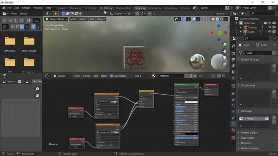Screen dimensions: 278x156
Task: Click the Scene name field
Action: click(x=212, y=8)
